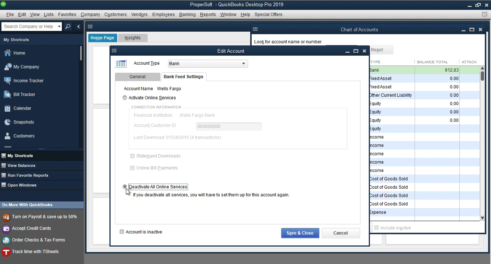This screenshot has width=491, height=264.
Task: Click the sidebar panel divider grip handle
Action: [41, 149]
